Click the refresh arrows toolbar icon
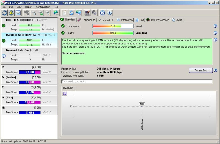This screenshot has height=144, width=220. tap(4, 13)
